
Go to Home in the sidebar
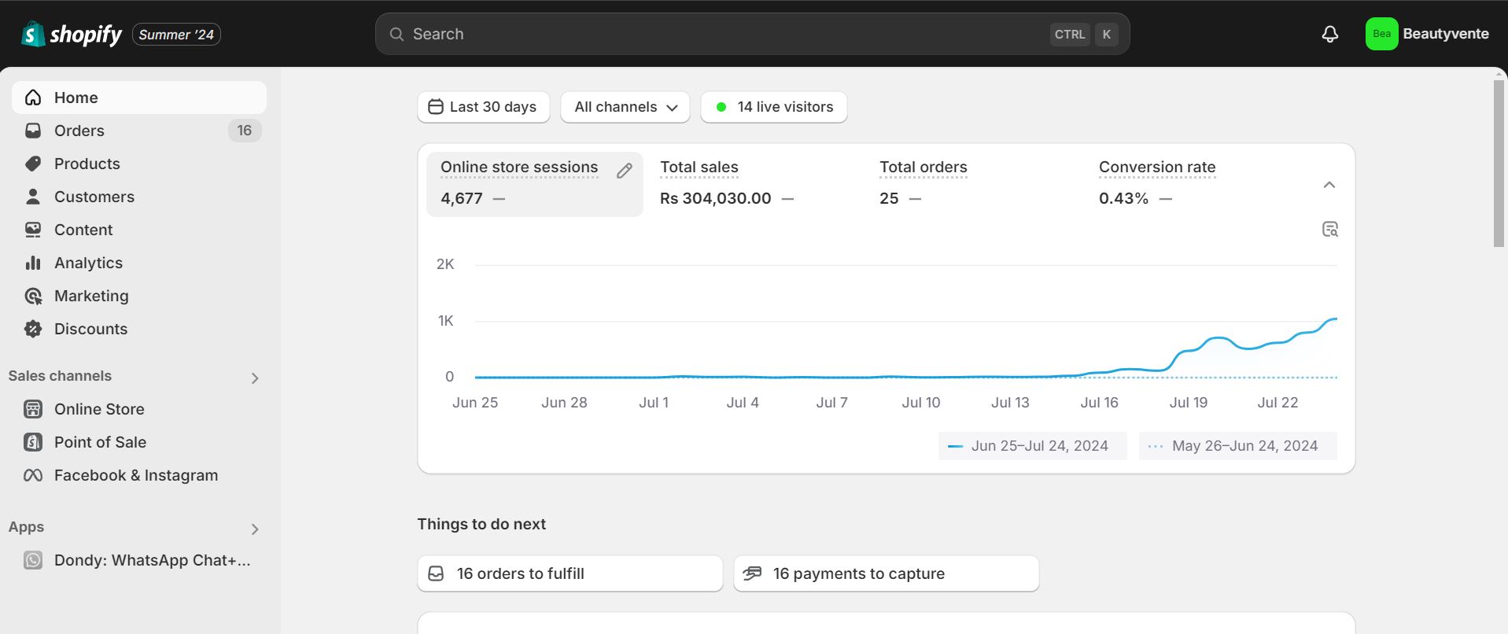tap(139, 98)
